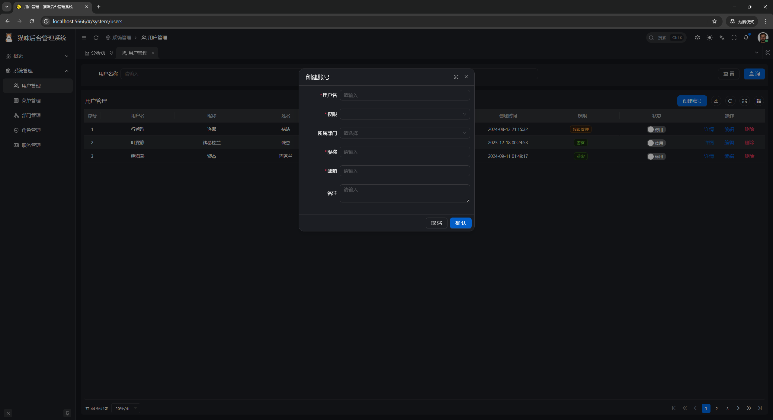Screen dimensions: 773x420
Task: Open 菜单管理 in the sidebar menu
Action: coord(31,100)
